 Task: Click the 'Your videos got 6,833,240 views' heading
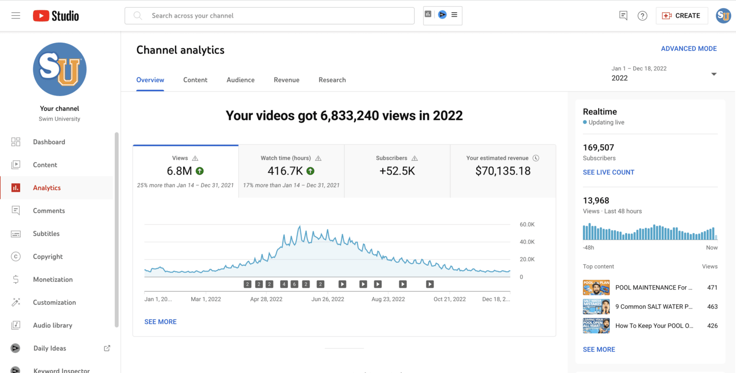click(344, 116)
